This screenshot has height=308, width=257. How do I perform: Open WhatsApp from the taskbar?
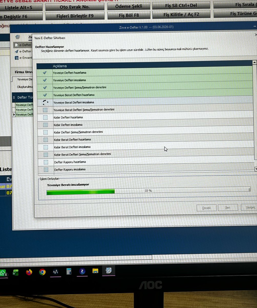[3, 273]
